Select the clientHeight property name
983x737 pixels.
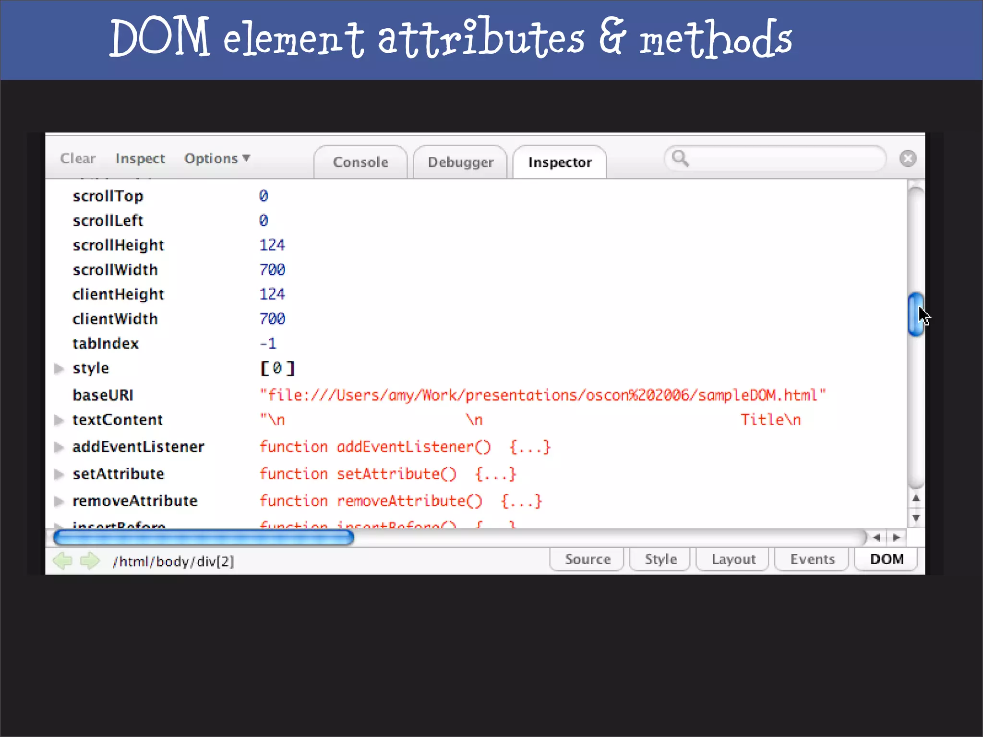pyautogui.click(x=118, y=294)
